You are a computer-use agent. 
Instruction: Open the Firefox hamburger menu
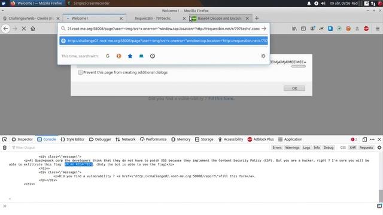378,29
